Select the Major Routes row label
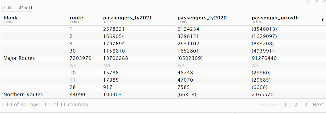The image size is (326, 114). pyautogui.click(x=19, y=58)
